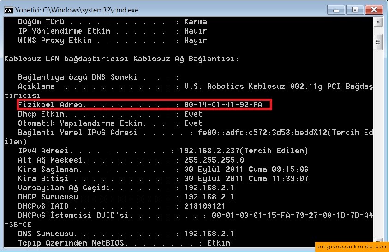Click the 'Kira Bitişi' label
The image size is (389, 252).
43,179
